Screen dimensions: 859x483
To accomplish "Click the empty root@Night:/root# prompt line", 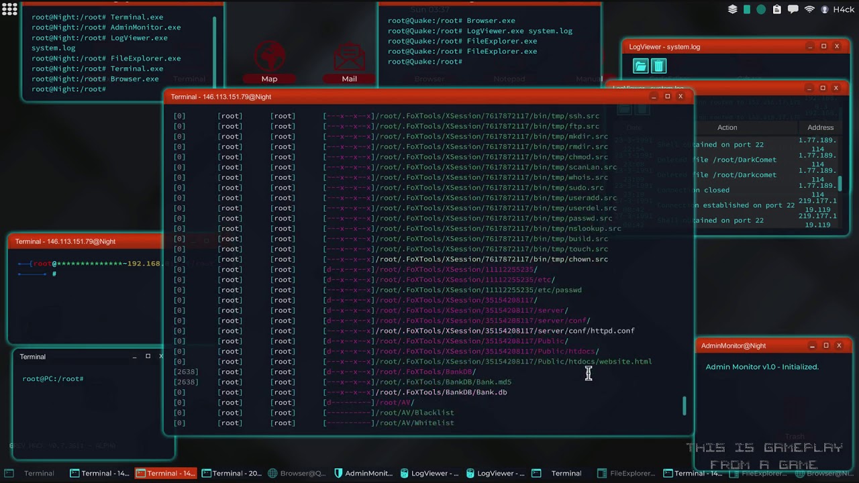I will pyautogui.click(x=68, y=89).
